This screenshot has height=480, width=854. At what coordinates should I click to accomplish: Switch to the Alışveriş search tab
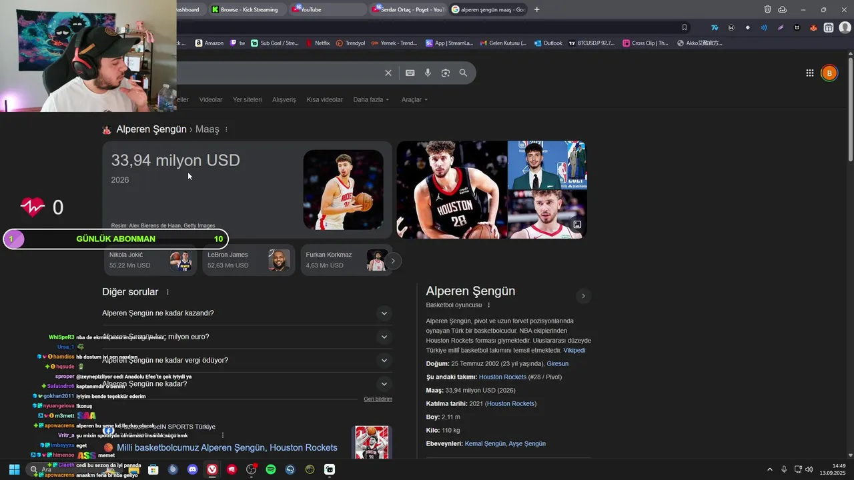(x=284, y=99)
